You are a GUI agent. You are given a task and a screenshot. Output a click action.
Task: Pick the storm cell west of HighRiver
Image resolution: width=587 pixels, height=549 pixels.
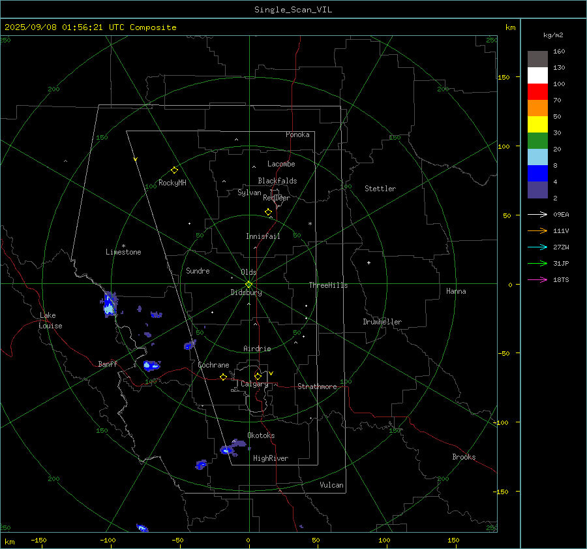[x=227, y=450]
